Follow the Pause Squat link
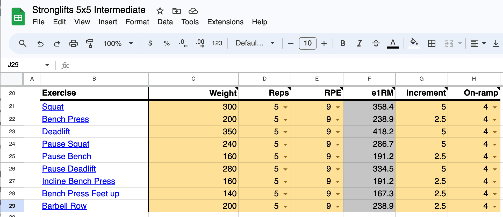503x217 pixels. tap(66, 144)
